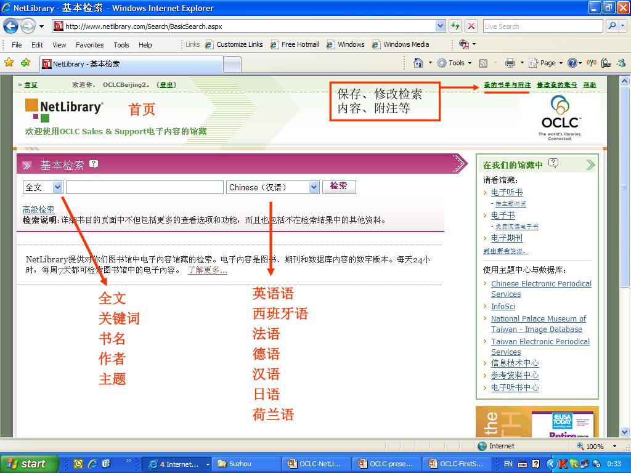The width and height of the screenshot is (631, 473).
Task: Click the NetLibrary logo
Action: click(64, 110)
